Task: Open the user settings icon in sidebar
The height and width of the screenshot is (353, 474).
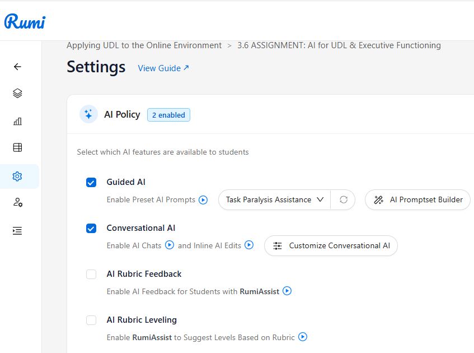Action: [x=17, y=202]
